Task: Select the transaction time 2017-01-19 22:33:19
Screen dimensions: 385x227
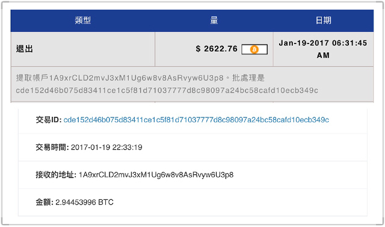Action: pyautogui.click(x=106, y=148)
